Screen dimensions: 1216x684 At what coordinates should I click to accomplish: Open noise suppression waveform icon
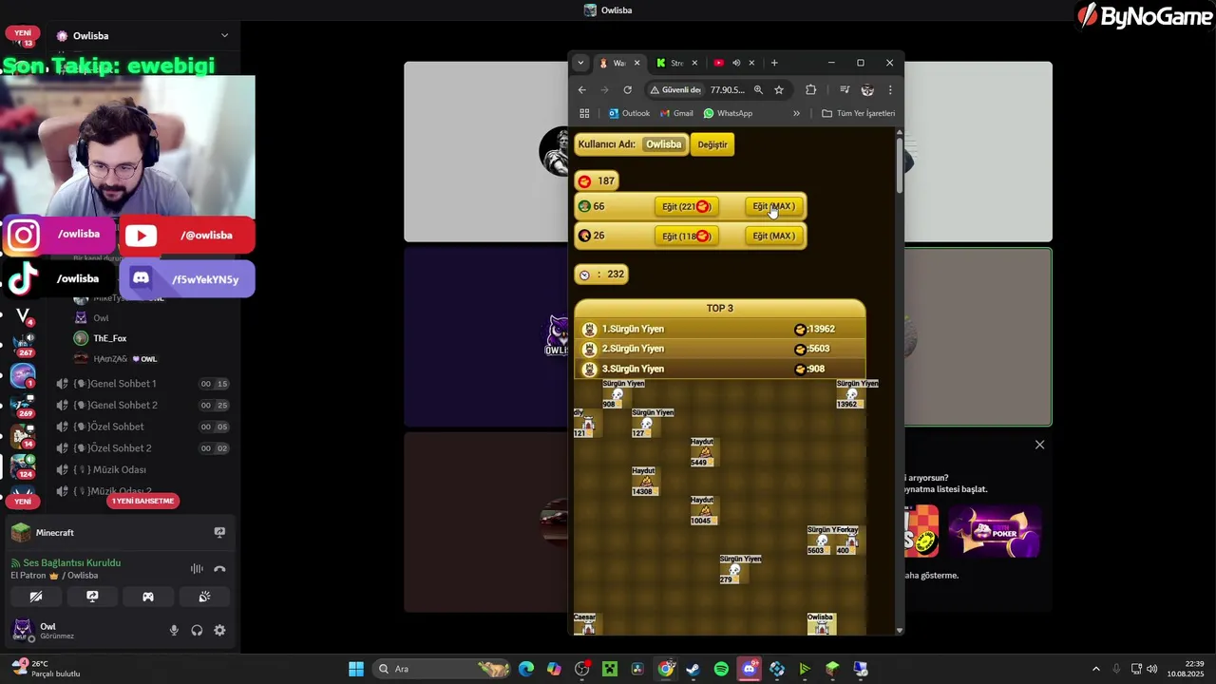click(x=197, y=569)
